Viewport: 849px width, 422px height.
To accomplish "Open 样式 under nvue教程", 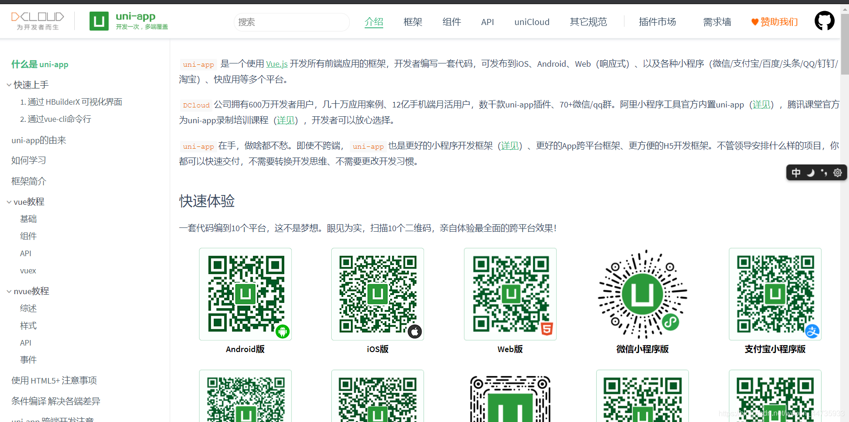I will tap(28, 326).
